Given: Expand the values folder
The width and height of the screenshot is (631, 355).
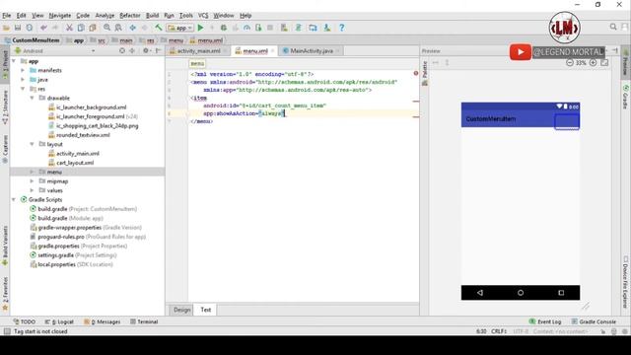Looking at the screenshot, I should click(33, 190).
